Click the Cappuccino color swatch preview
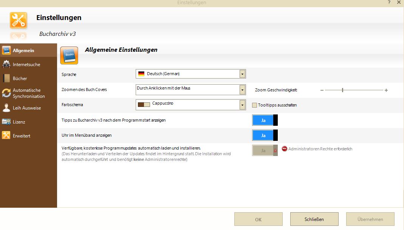Viewport: 404px width, 230px height. [x=144, y=105]
